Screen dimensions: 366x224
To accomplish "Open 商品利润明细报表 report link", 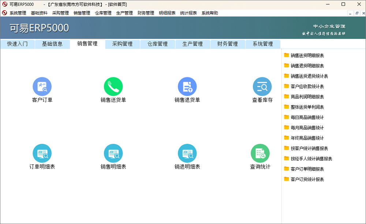I will (x=307, y=97).
